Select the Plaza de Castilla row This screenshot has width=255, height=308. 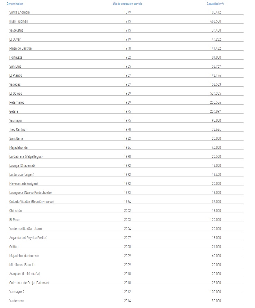click(20, 48)
